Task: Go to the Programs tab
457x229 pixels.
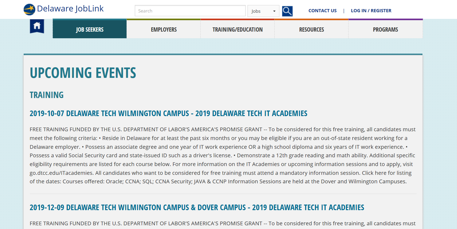Action: click(385, 29)
